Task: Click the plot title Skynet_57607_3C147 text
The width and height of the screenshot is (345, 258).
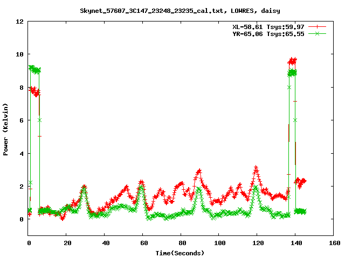Action: point(180,11)
